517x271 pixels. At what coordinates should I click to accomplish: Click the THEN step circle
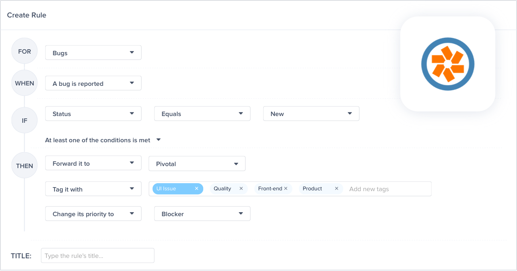24,165
